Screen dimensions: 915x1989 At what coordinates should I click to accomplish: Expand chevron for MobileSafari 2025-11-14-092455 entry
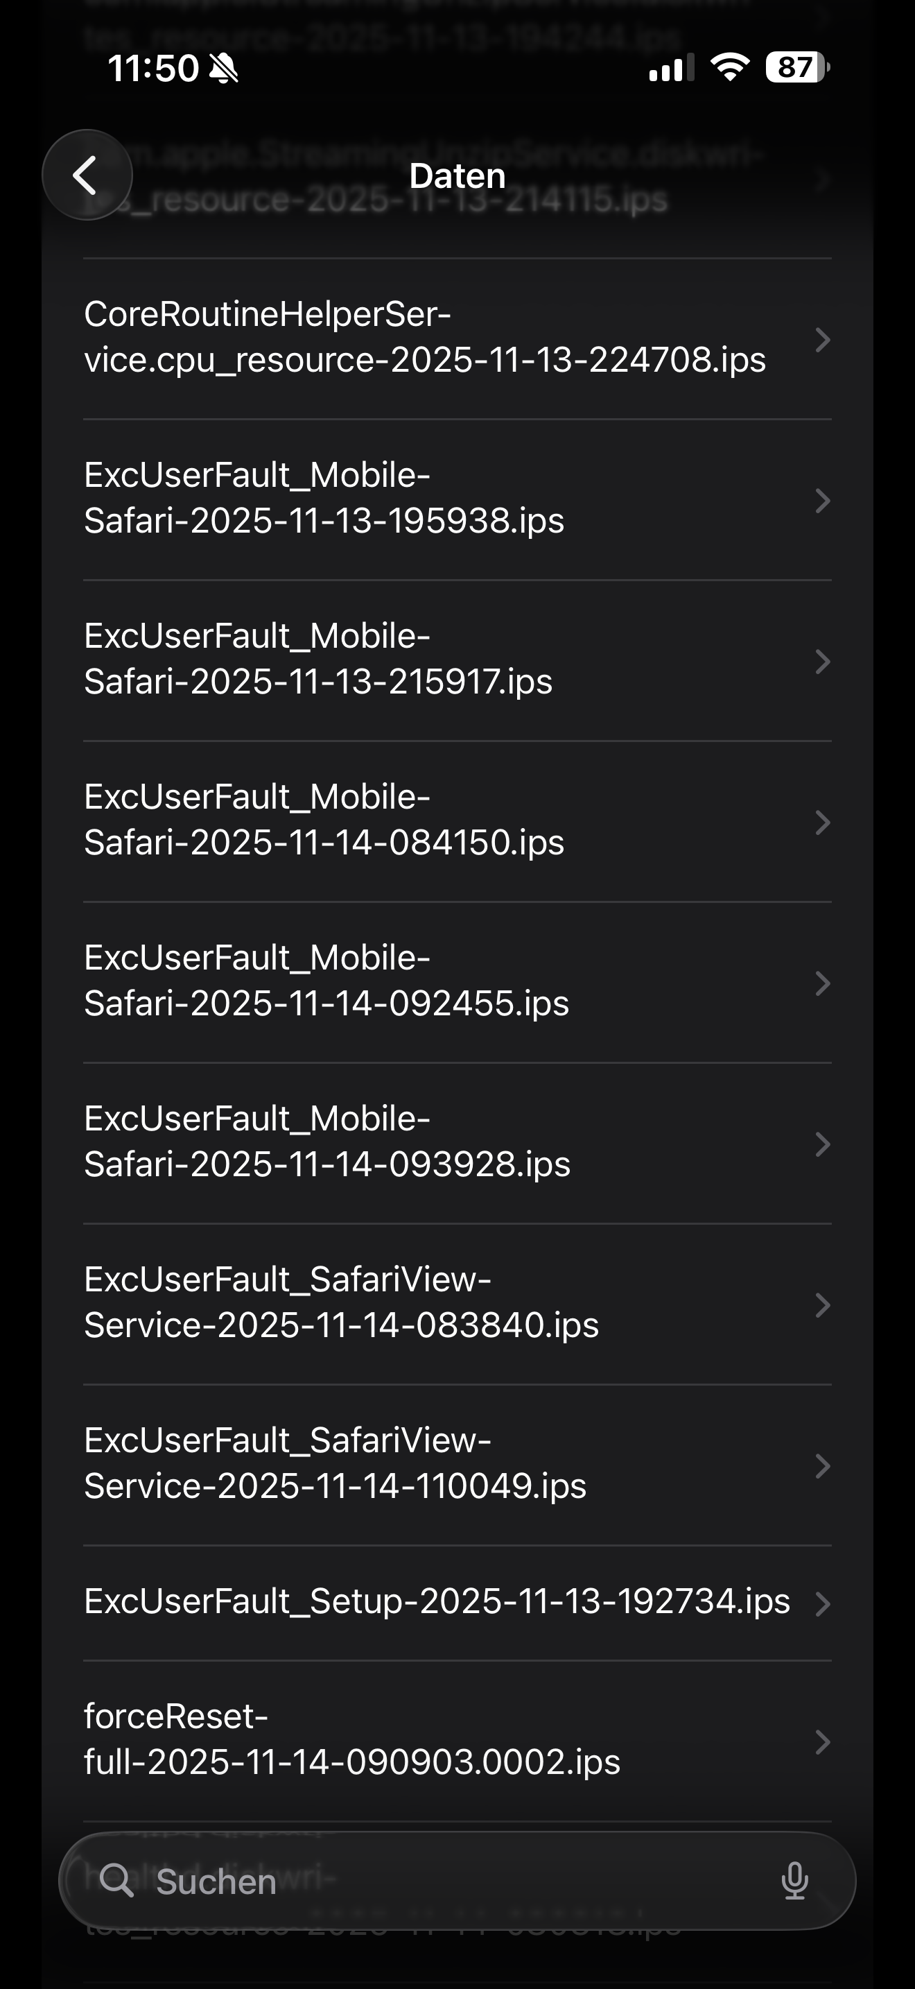point(822,983)
